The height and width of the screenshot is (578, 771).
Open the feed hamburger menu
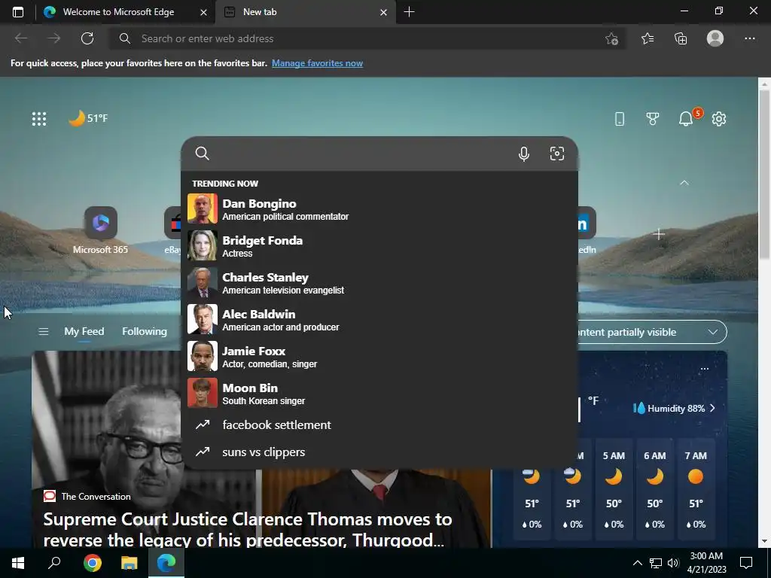point(43,332)
